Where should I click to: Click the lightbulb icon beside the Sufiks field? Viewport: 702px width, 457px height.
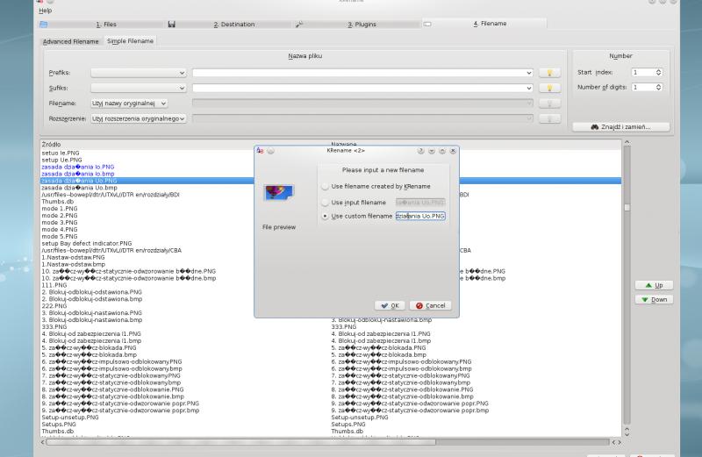pos(549,88)
